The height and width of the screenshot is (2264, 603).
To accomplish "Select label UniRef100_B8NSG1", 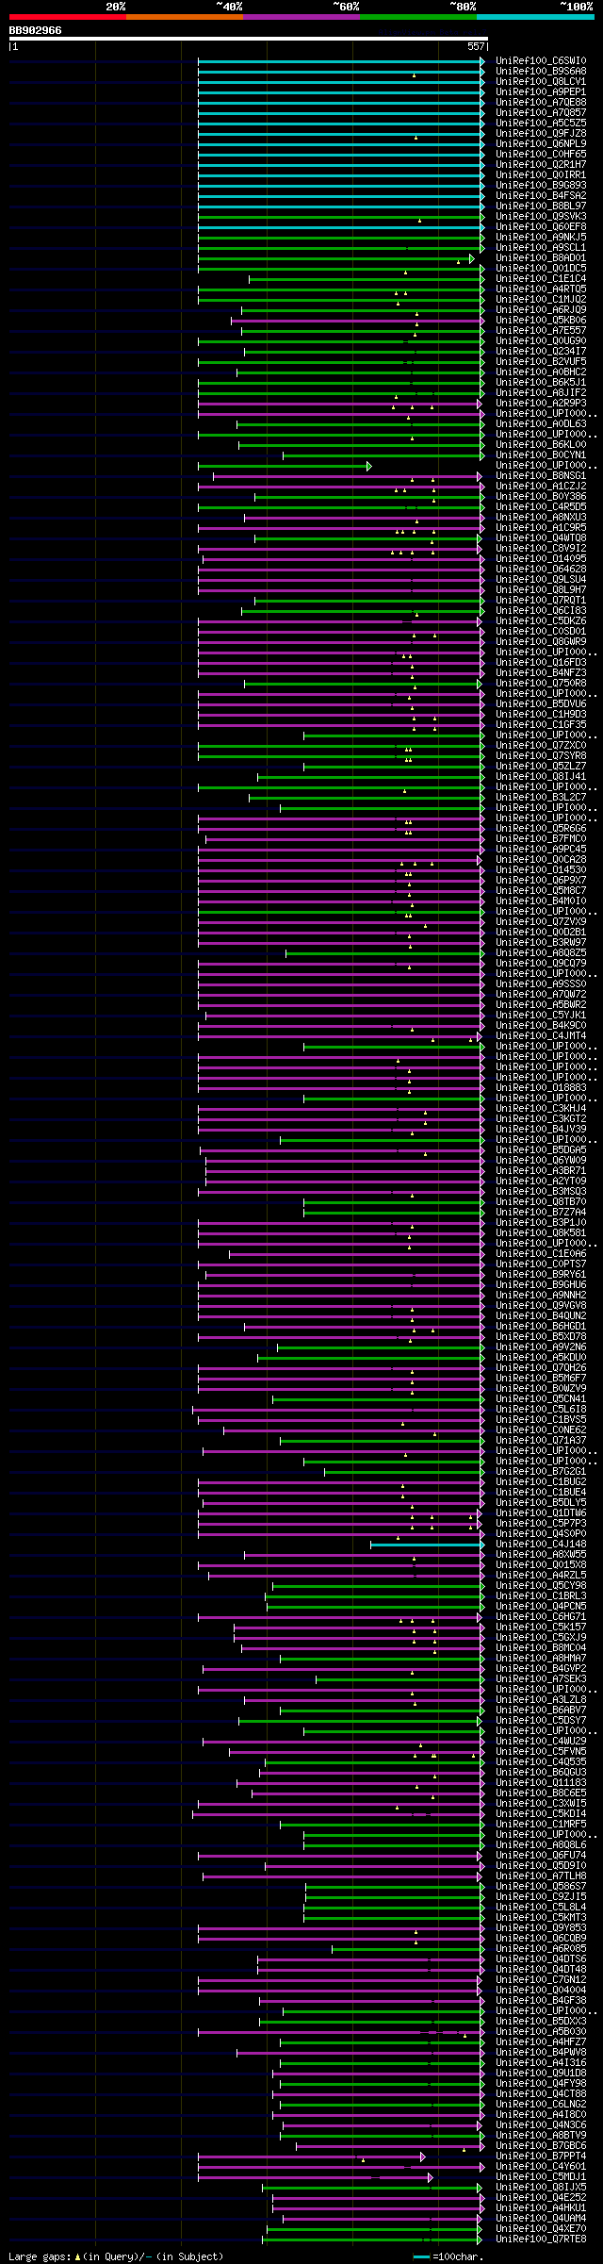I will (x=541, y=476).
